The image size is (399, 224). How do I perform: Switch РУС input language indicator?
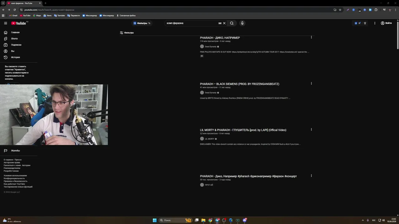point(374,220)
